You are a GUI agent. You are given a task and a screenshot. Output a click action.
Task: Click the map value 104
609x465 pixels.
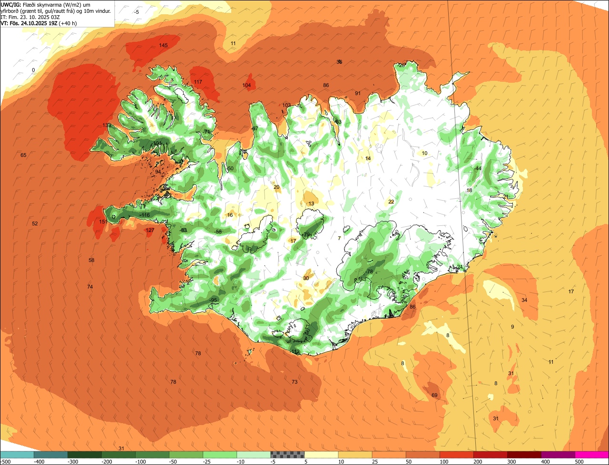click(x=246, y=86)
